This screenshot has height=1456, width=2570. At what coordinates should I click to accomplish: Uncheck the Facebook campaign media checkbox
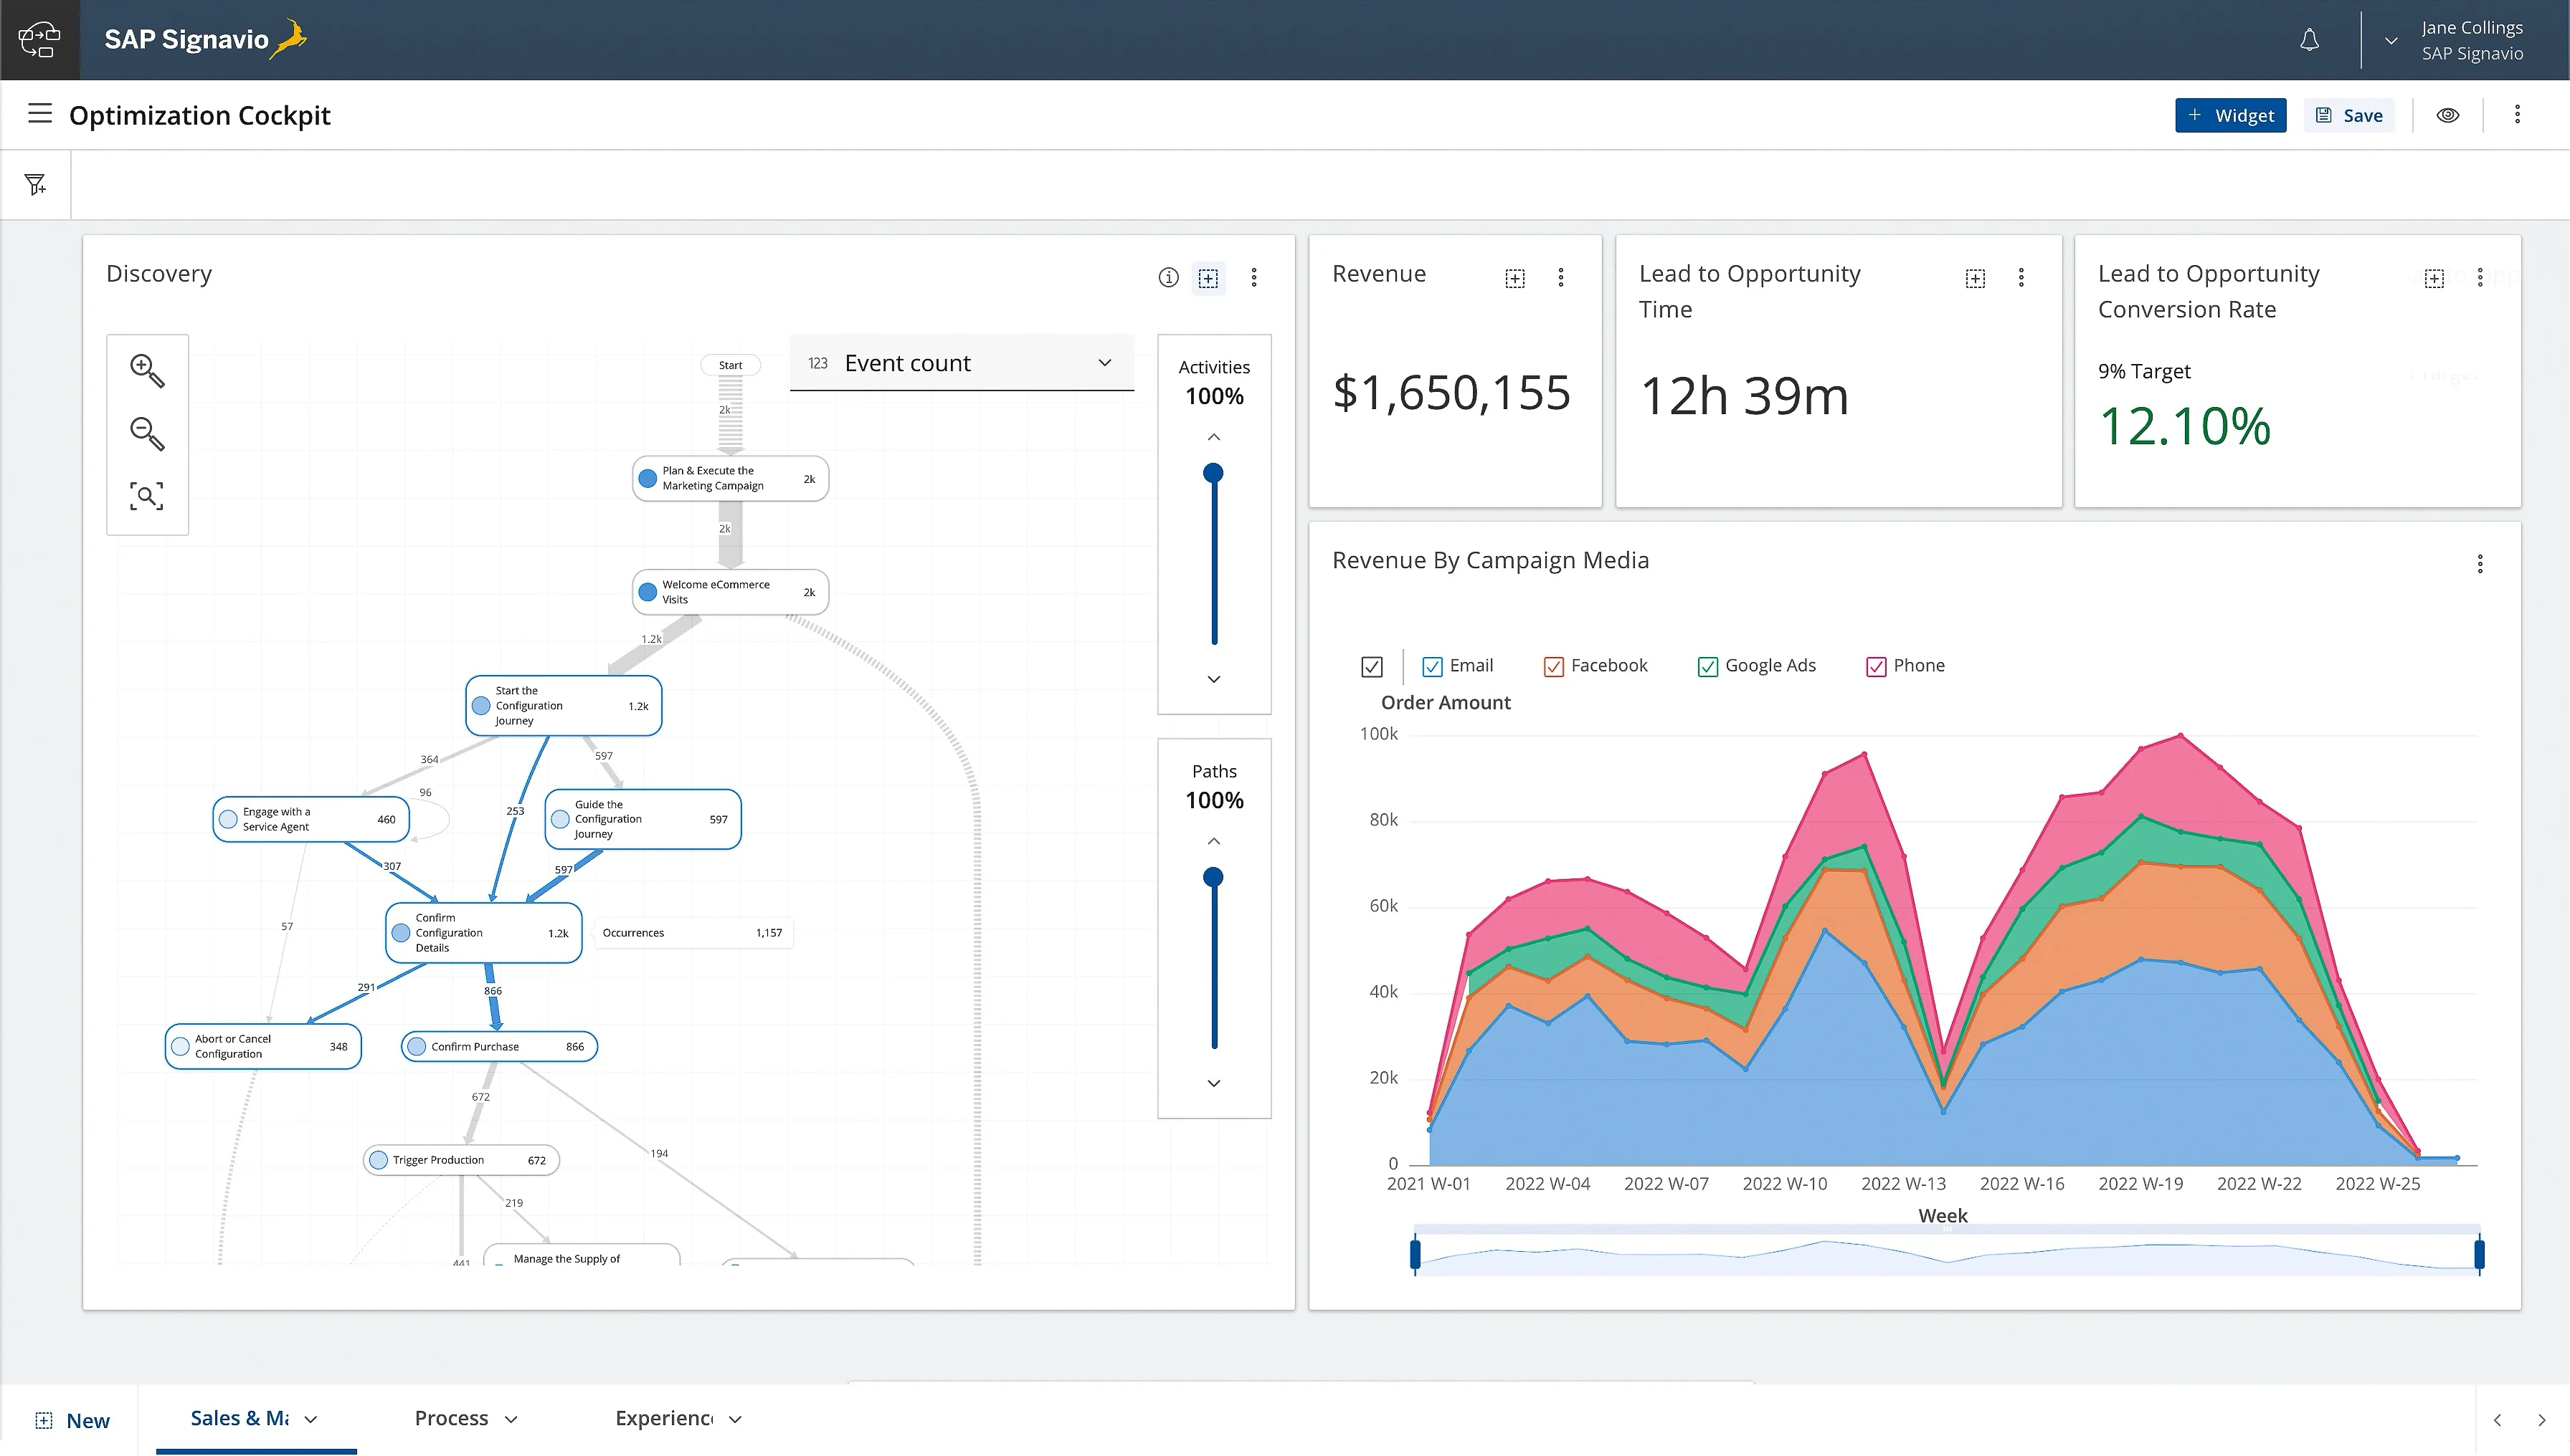pos(1554,666)
